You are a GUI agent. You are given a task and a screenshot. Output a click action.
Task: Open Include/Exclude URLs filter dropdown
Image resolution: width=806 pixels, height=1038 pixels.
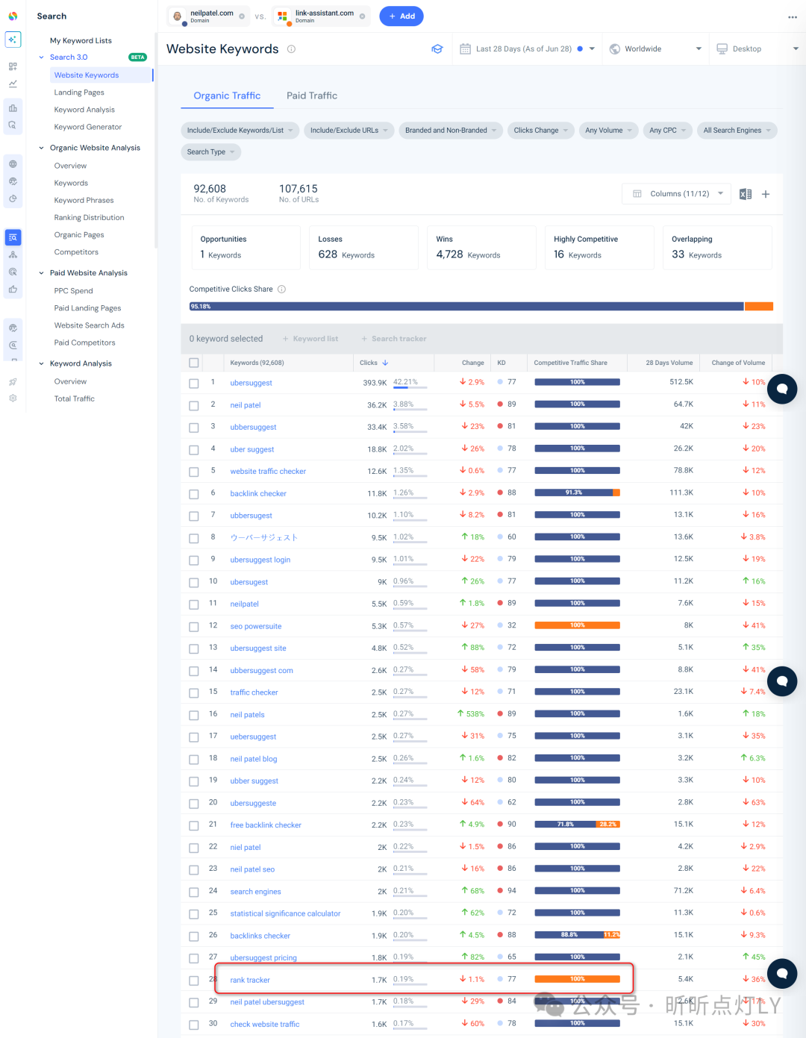pos(349,131)
